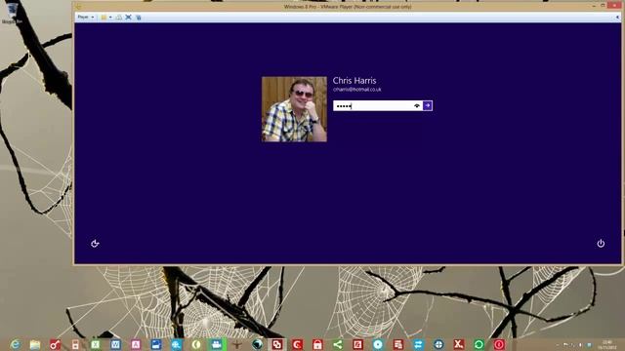This screenshot has height=351, width=625.
Task: Launch Internet Explorer from taskbar
Action: (x=16, y=344)
